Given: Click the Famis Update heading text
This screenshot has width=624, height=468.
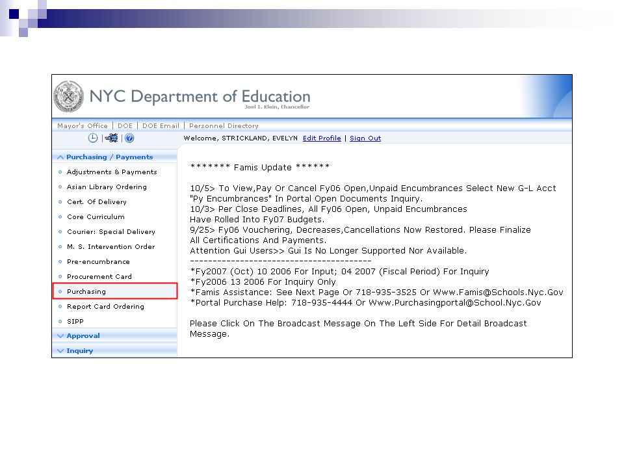Looking at the screenshot, I should [260, 167].
